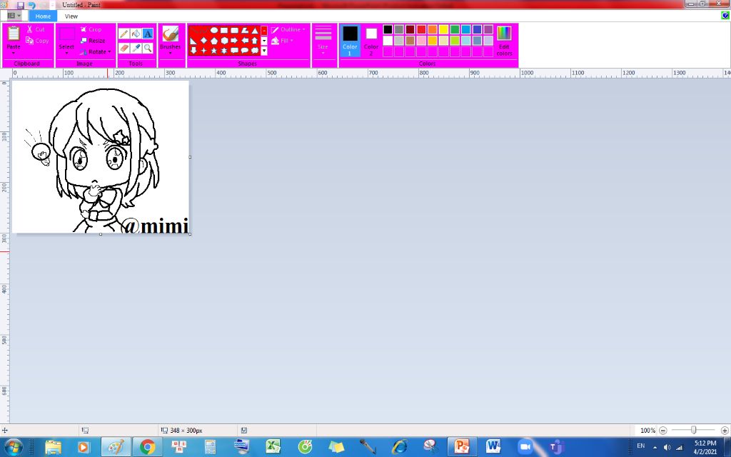
Task: Open the Size line thickness dropdown
Action: coord(323,41)
